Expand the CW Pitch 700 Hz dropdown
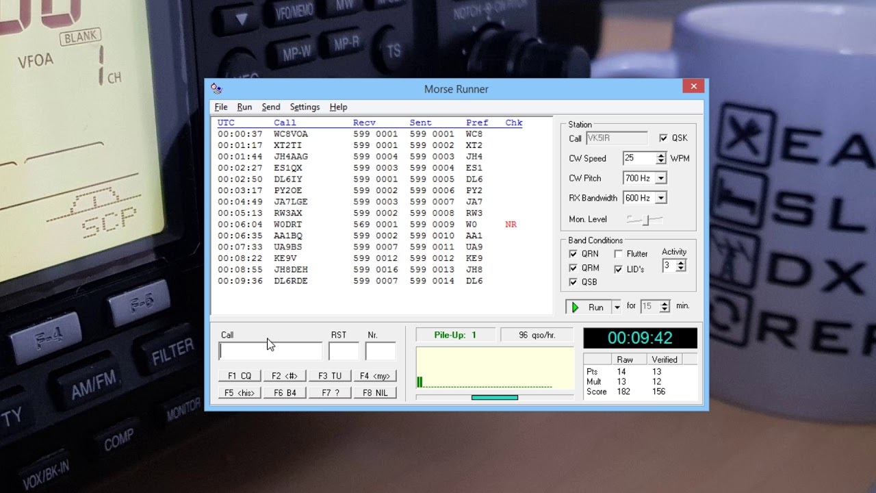Viewport: 876px width, 493px height. point(660,178)
